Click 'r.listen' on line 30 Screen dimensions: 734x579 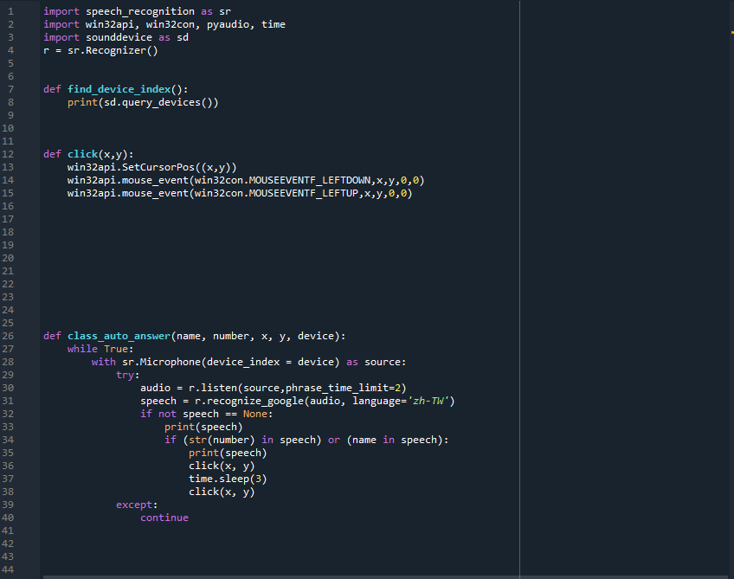pos(213,388)
